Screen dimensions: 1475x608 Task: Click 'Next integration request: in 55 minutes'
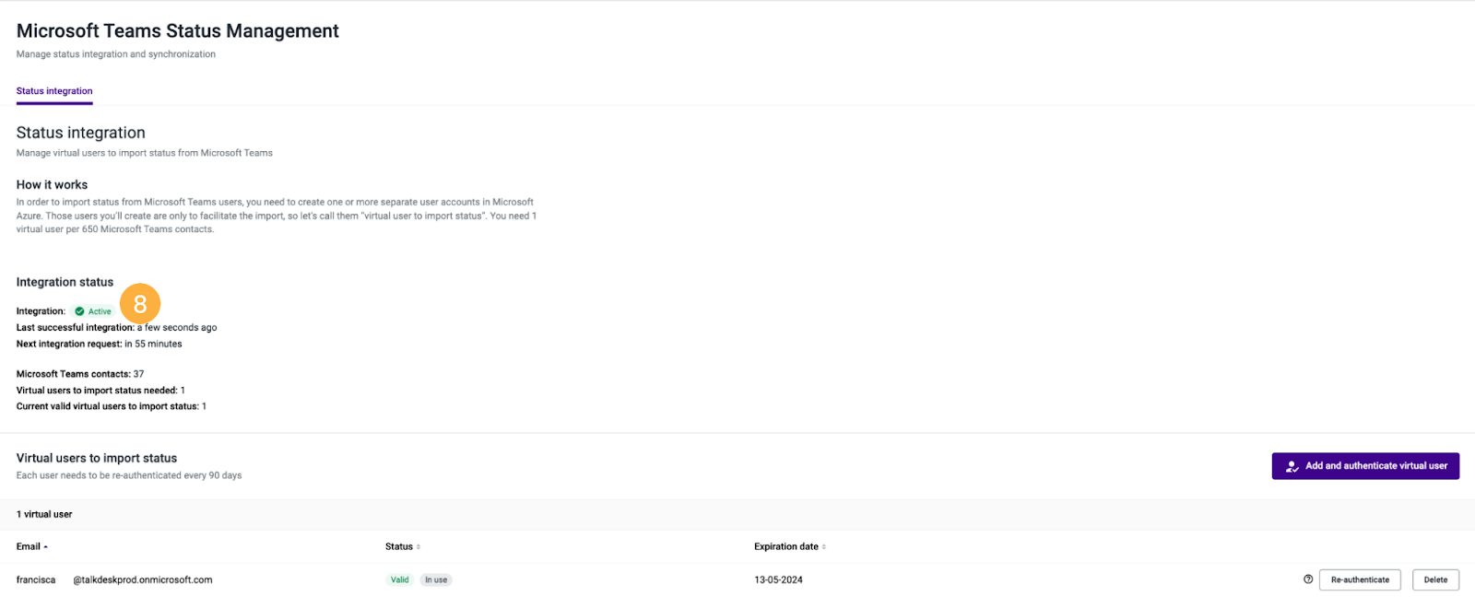100,345
